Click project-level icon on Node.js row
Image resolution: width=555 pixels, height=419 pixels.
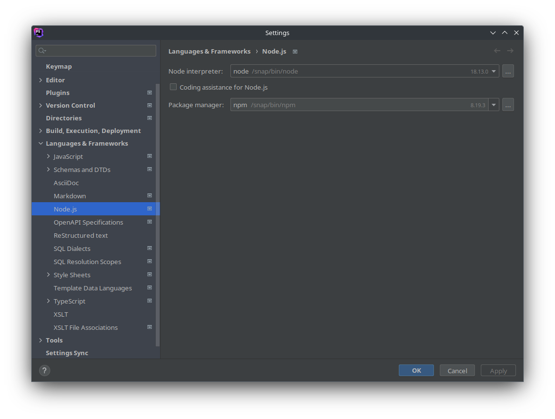tap(149, 209)
